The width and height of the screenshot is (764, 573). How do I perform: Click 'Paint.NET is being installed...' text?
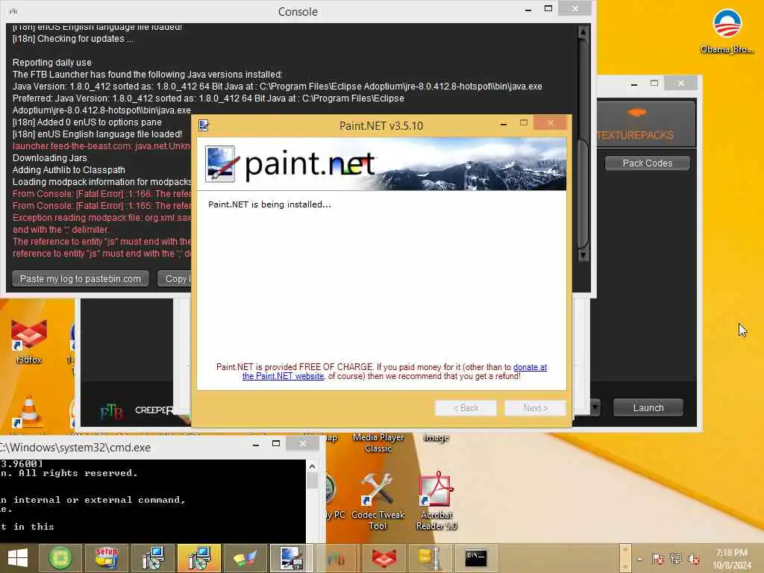pos(269,204)
